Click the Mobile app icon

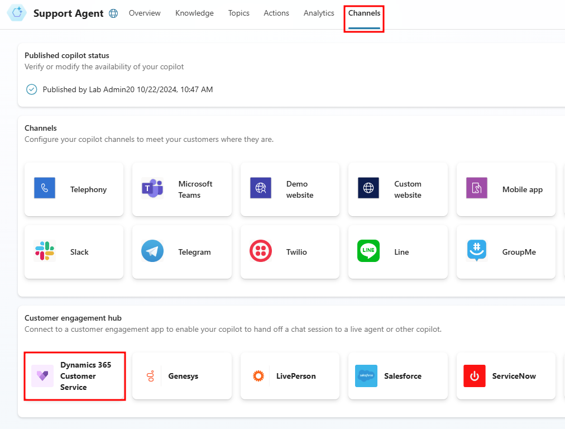(x=477, y=188)
